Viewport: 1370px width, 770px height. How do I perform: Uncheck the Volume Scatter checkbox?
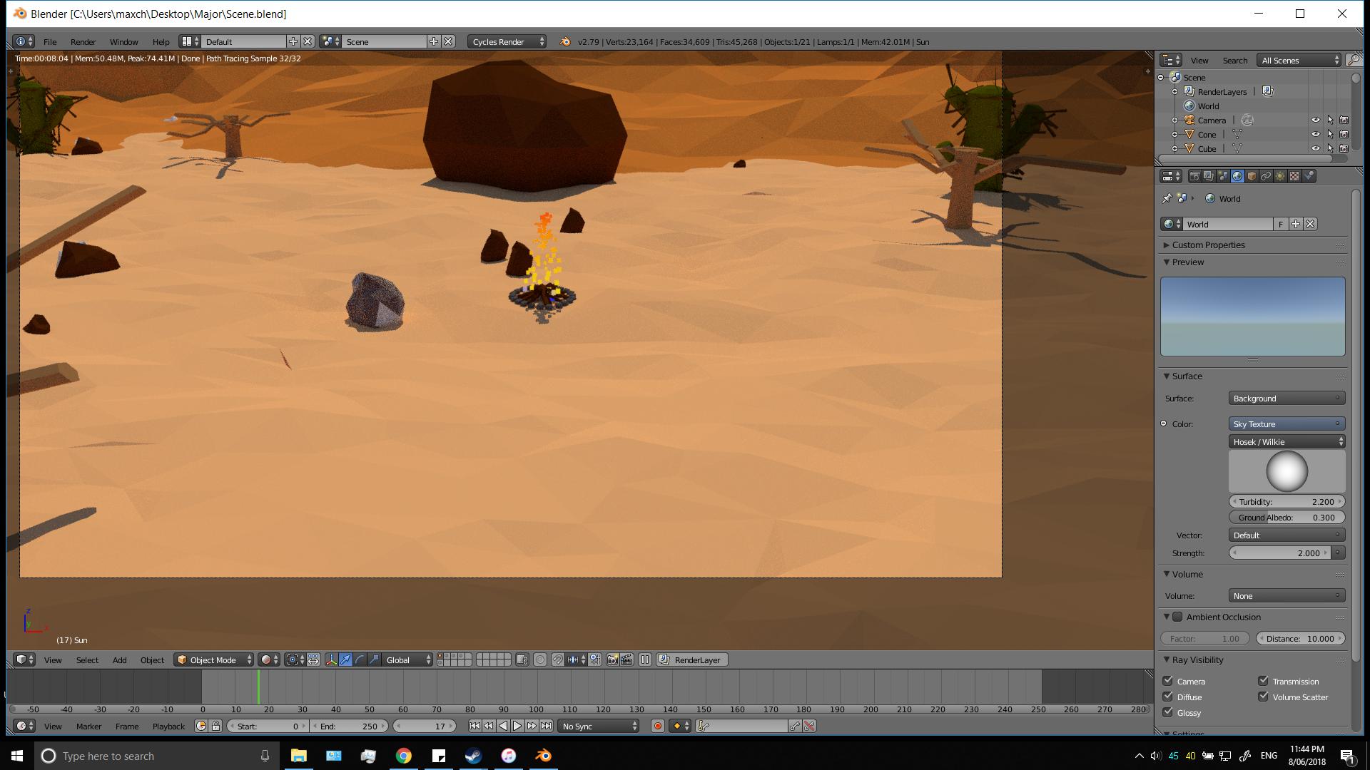pos(1264,697)
